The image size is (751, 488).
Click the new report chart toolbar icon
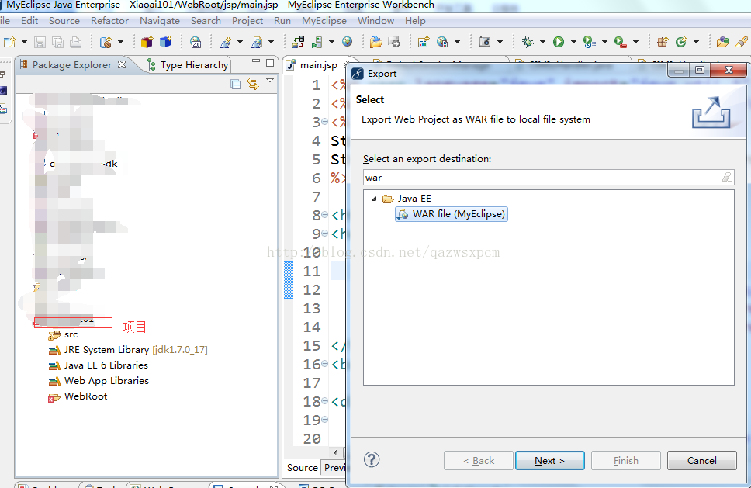424,42
